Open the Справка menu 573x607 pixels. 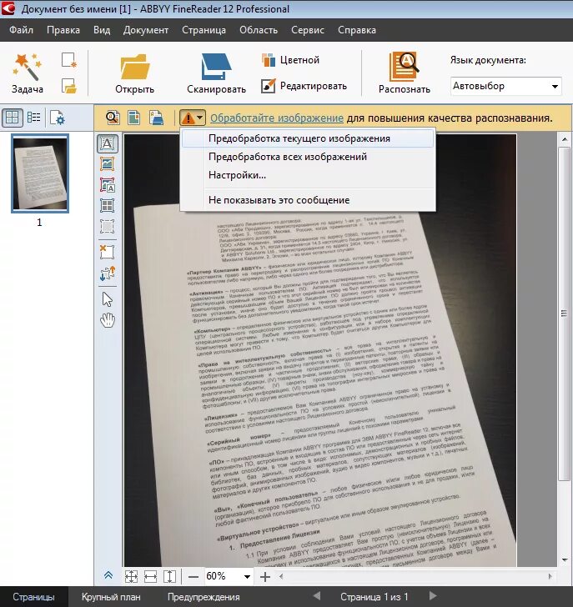pos(357,30)
